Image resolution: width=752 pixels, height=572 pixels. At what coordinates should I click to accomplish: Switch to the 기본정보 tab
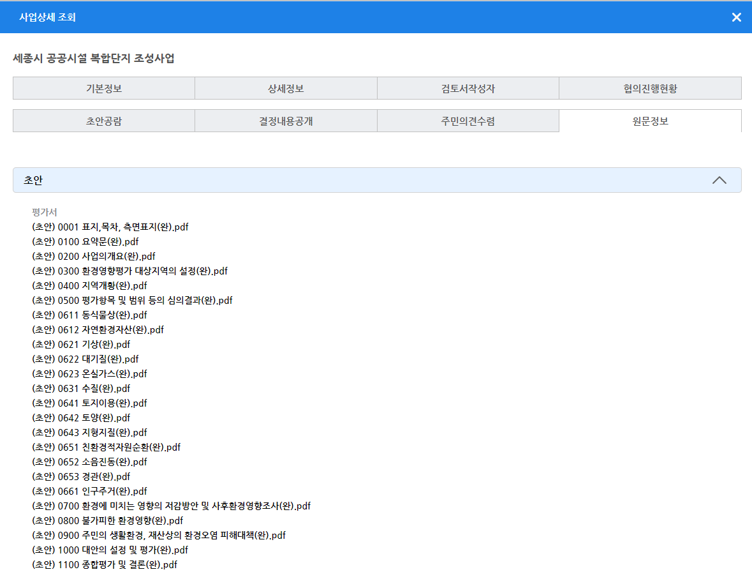[x=104, y=89]
